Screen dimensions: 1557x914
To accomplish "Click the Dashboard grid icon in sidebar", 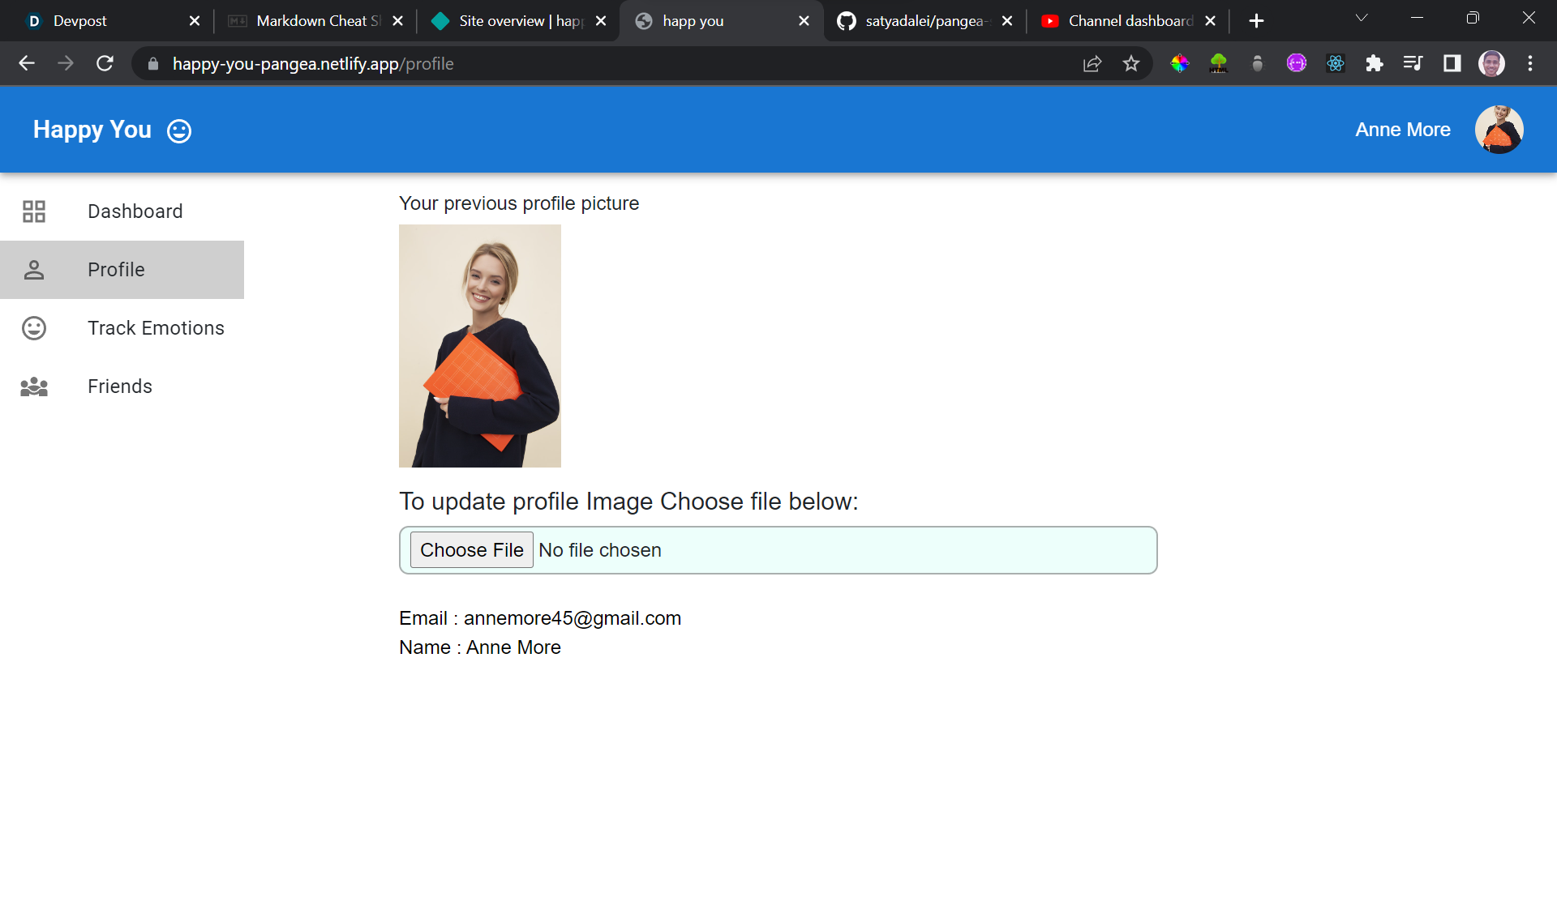I will (x=34, y=211).
